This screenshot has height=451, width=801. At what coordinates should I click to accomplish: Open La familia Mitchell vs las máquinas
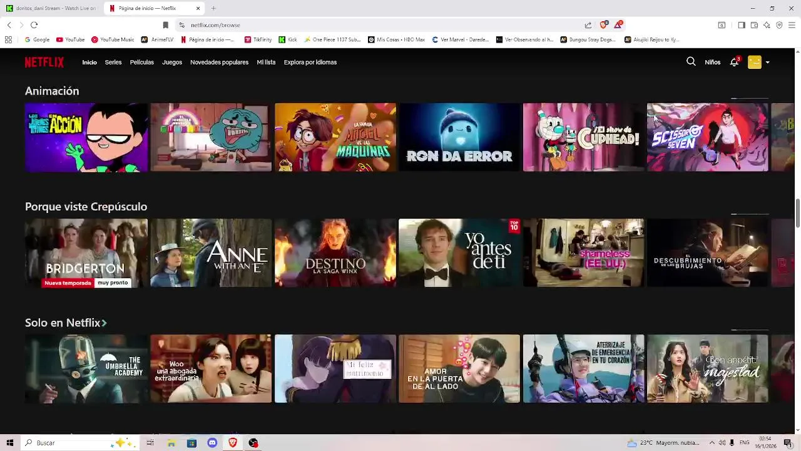point(335,137)
